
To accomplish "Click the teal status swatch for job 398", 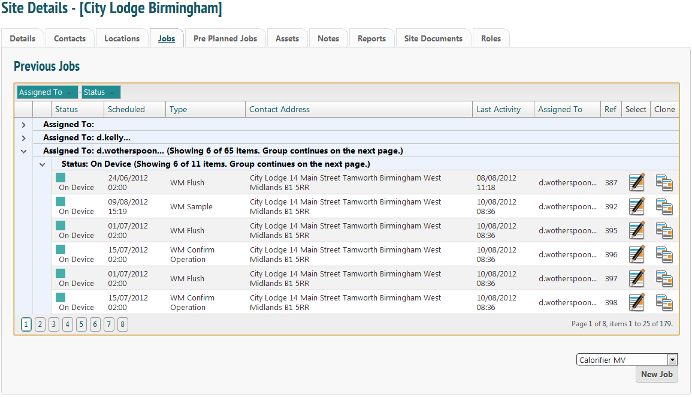I will pyautogui.click(x=61, y=297).
